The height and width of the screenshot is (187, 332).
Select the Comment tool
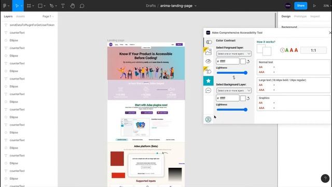click(x=82, y=6)
